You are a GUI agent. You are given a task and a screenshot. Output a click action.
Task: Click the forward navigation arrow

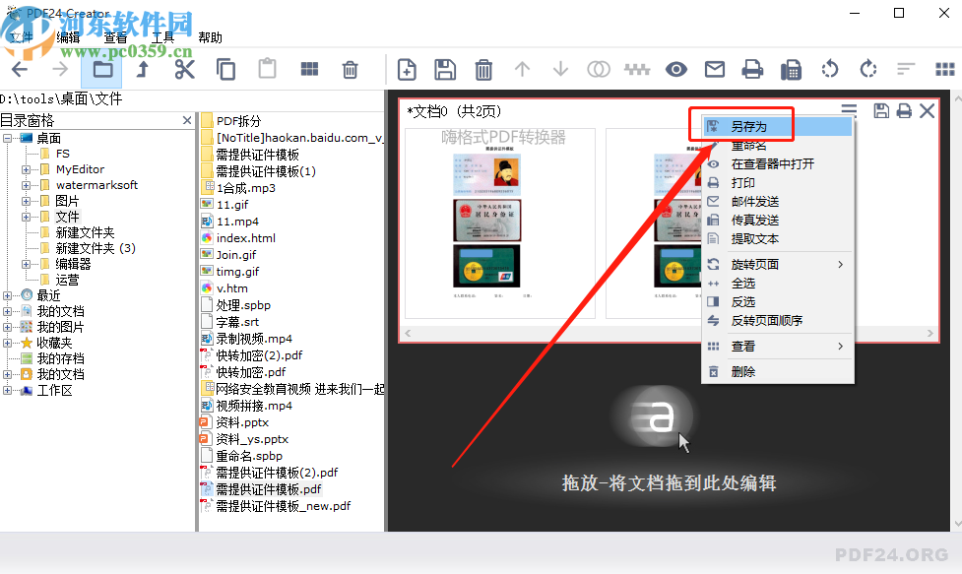coord(60,69)
